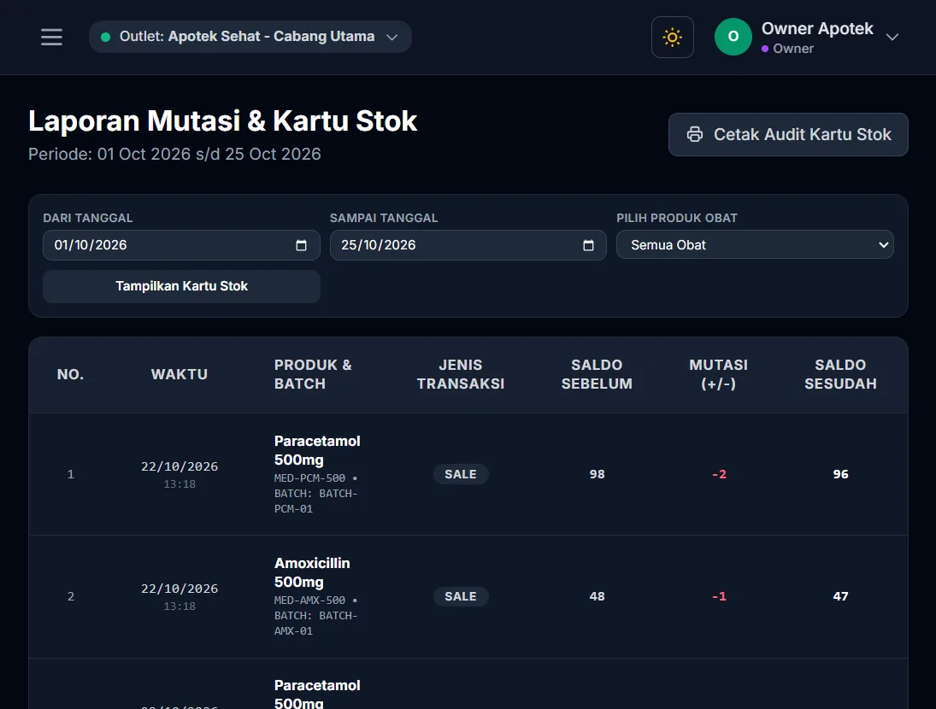Click the Sampai Tanggal date field
The width and height of the screenshot is (936, 709).
coord(468,245)
